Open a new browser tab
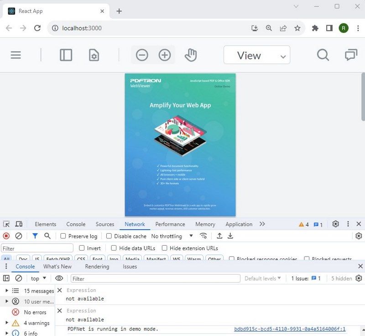Viewport: 365px width, 336px height. coord(119,11)
